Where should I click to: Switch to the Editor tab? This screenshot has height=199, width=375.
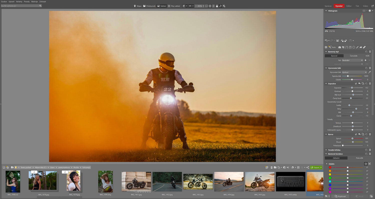[349, 6]
